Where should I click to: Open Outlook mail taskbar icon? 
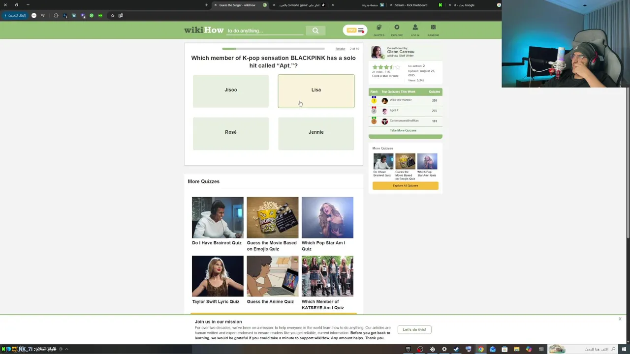[493, 349]
